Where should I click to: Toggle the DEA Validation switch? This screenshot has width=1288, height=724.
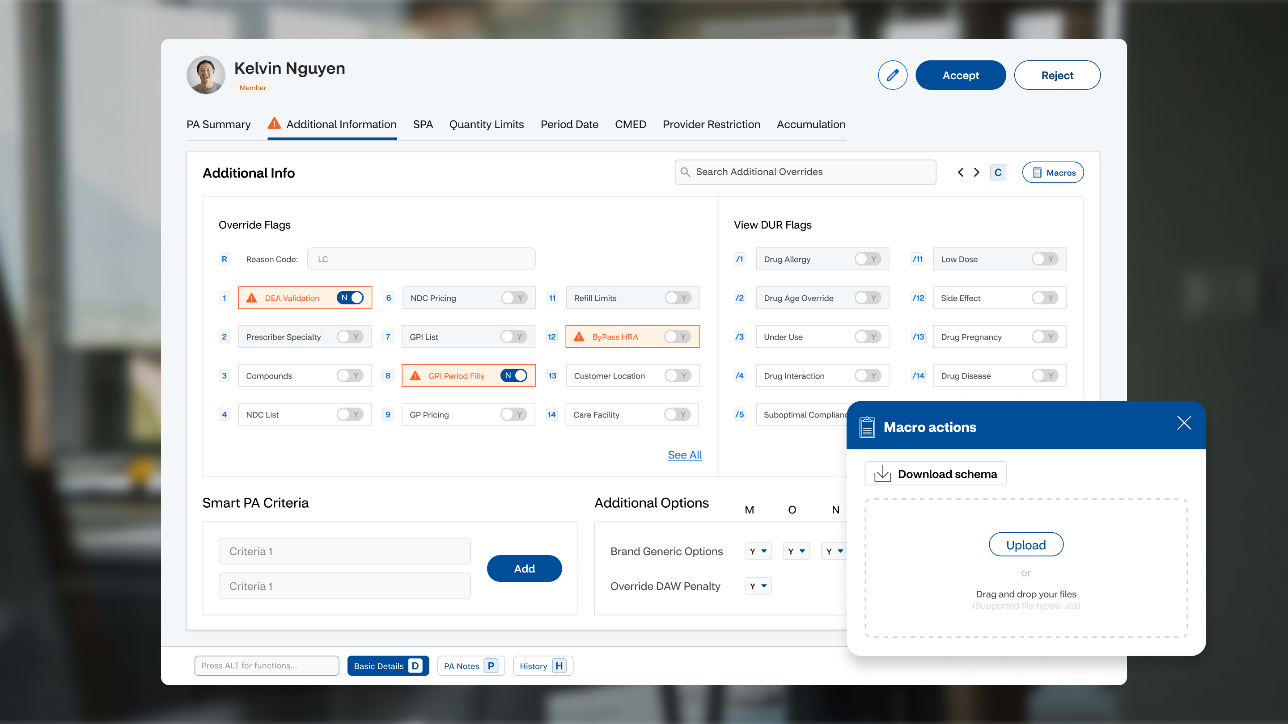[x=350, y=298]
